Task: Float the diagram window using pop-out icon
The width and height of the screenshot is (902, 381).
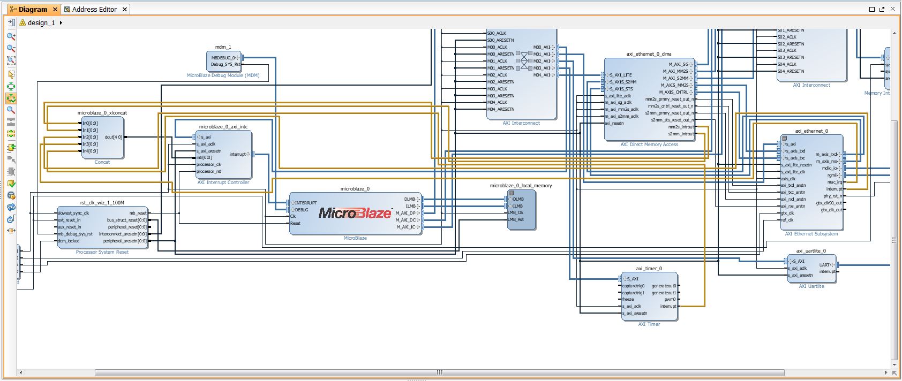Action: [881, 9]
